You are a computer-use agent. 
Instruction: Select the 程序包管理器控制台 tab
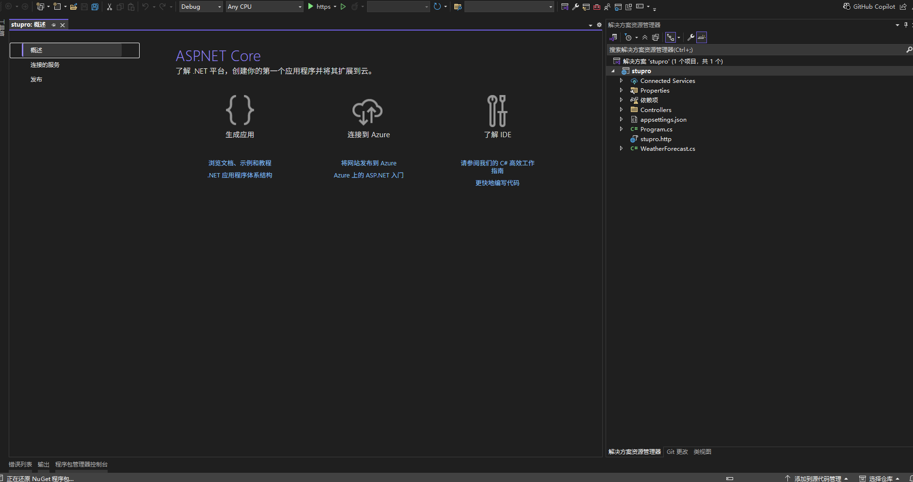[x=81, y=464]
